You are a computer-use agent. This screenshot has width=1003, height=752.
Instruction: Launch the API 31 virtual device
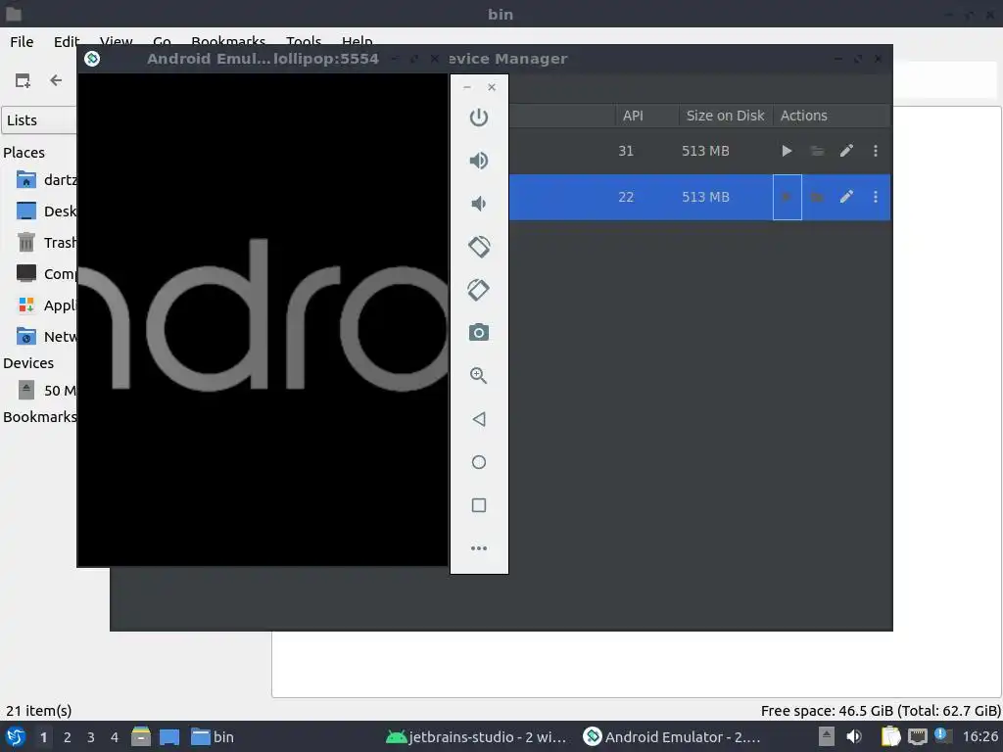[x=787, y=151]
